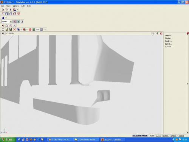Close the commands panel with red X

pyautogui.click(x=187, y=33)
